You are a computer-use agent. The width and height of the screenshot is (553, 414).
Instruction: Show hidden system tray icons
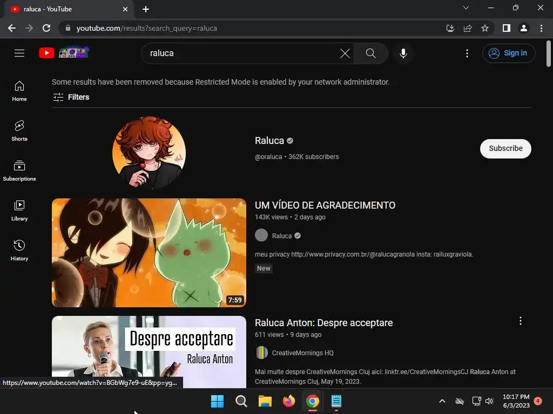click(442, 401)
